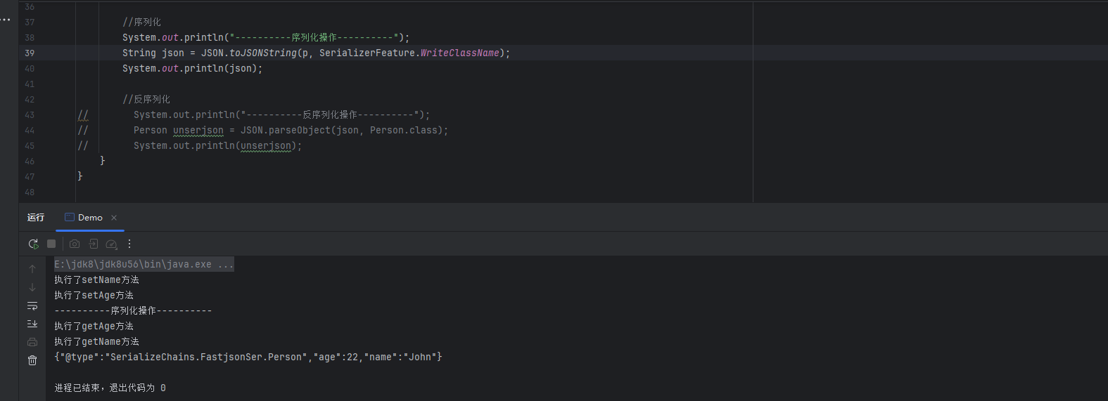This screenshot has height=401, width=1108.
Task: Toggle soft-wrap in the console
Action: pos(32,305)
